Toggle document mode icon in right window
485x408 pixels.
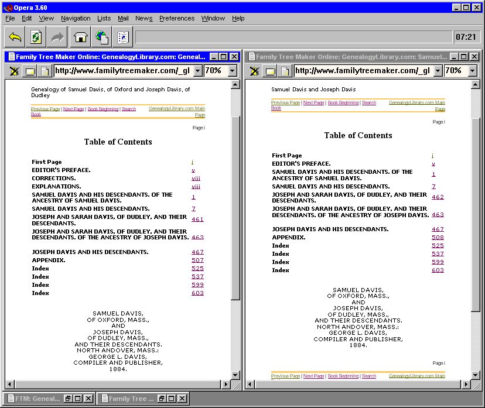click(285, 71)
